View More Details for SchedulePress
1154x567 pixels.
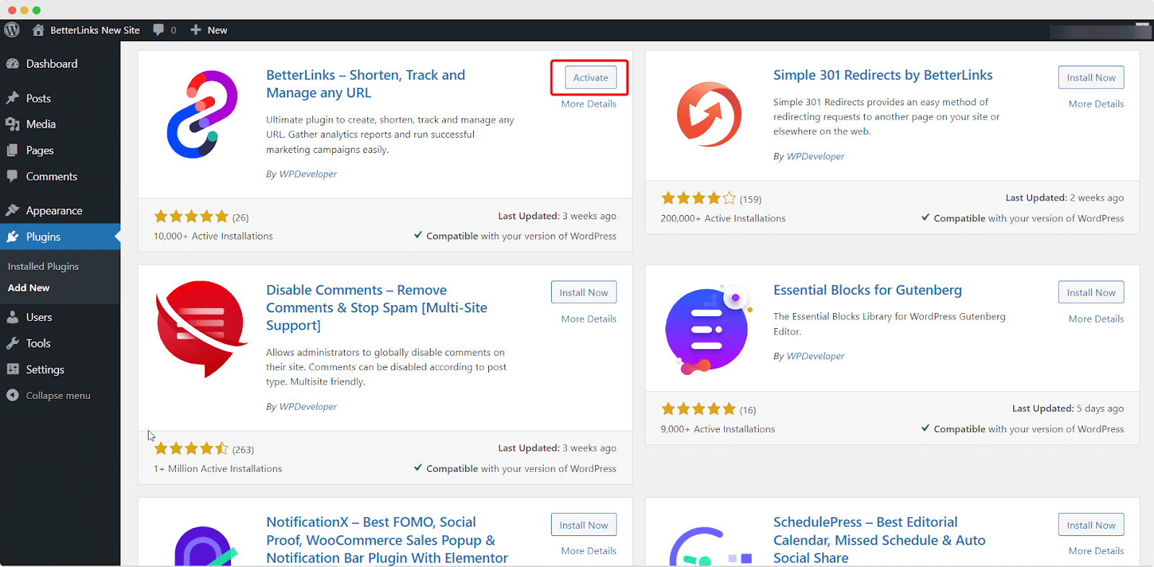(x=1096, y=551)
